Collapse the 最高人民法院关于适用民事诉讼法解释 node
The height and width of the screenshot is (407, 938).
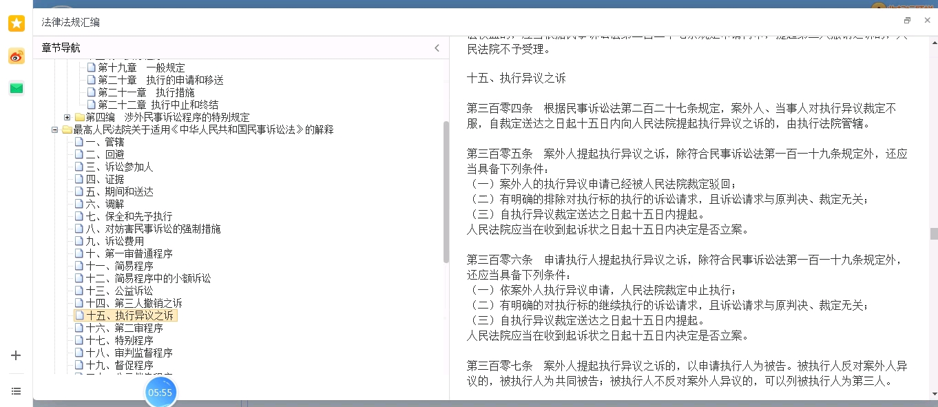pyautogui.click(x=55, y=129)
